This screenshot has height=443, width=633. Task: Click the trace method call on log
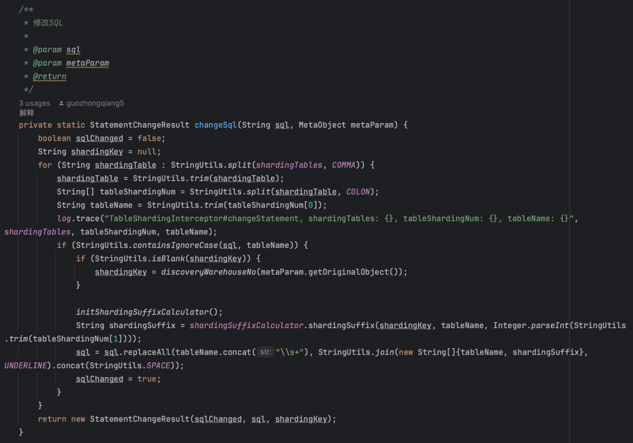87,219
